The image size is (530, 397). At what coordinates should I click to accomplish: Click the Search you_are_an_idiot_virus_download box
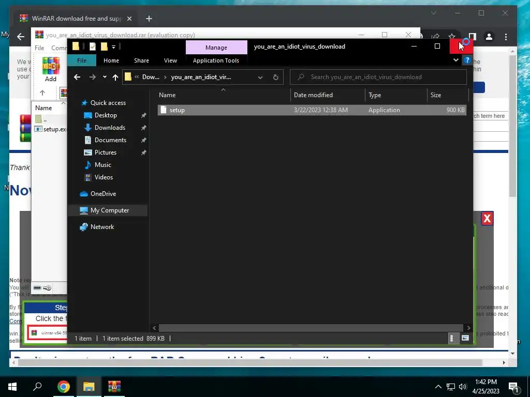click(378, 77)
